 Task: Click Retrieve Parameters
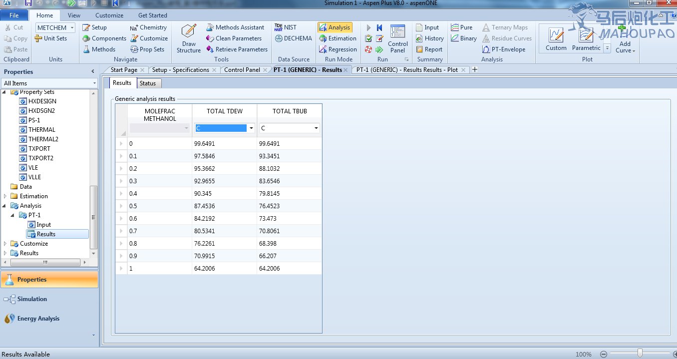click(x=237, y=49)
